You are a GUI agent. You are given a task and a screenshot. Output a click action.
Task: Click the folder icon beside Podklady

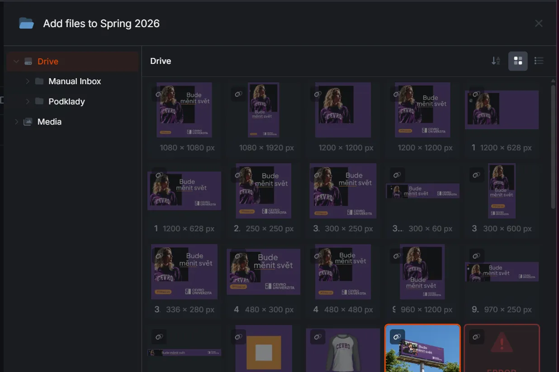39,102
